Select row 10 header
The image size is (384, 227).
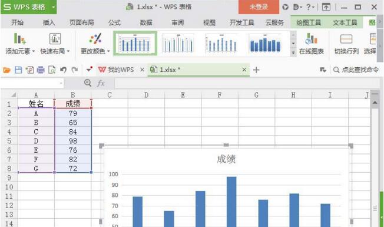coord(9,187)
